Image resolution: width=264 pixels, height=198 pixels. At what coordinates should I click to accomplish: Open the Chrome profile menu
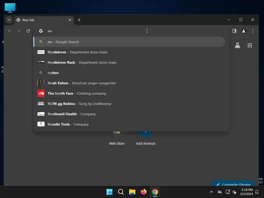click(243, 31)
